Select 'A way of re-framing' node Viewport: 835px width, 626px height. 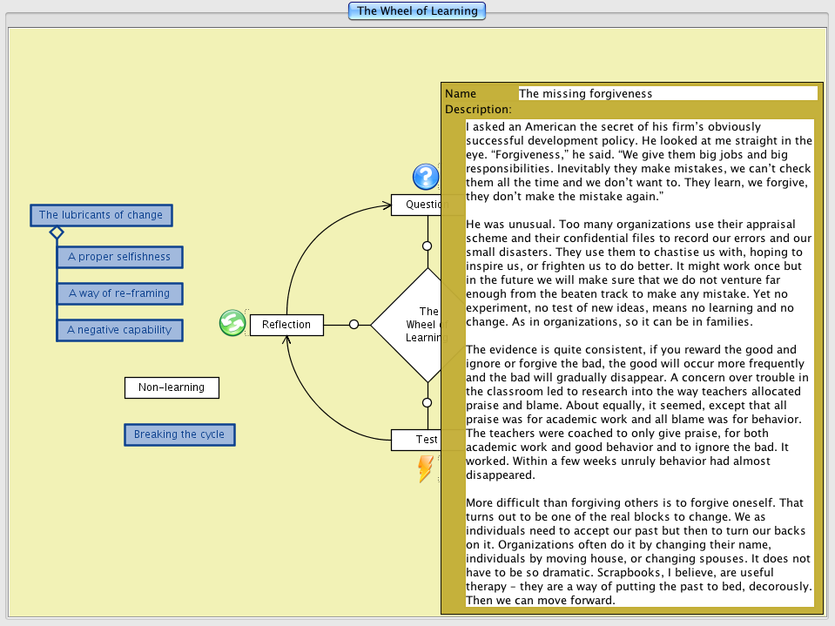[x=119, y=293]
